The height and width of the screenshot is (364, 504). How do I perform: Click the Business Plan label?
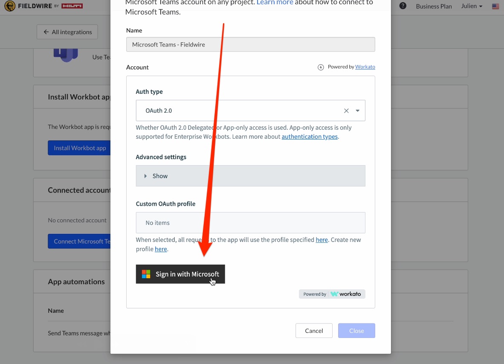coord(434,6)
